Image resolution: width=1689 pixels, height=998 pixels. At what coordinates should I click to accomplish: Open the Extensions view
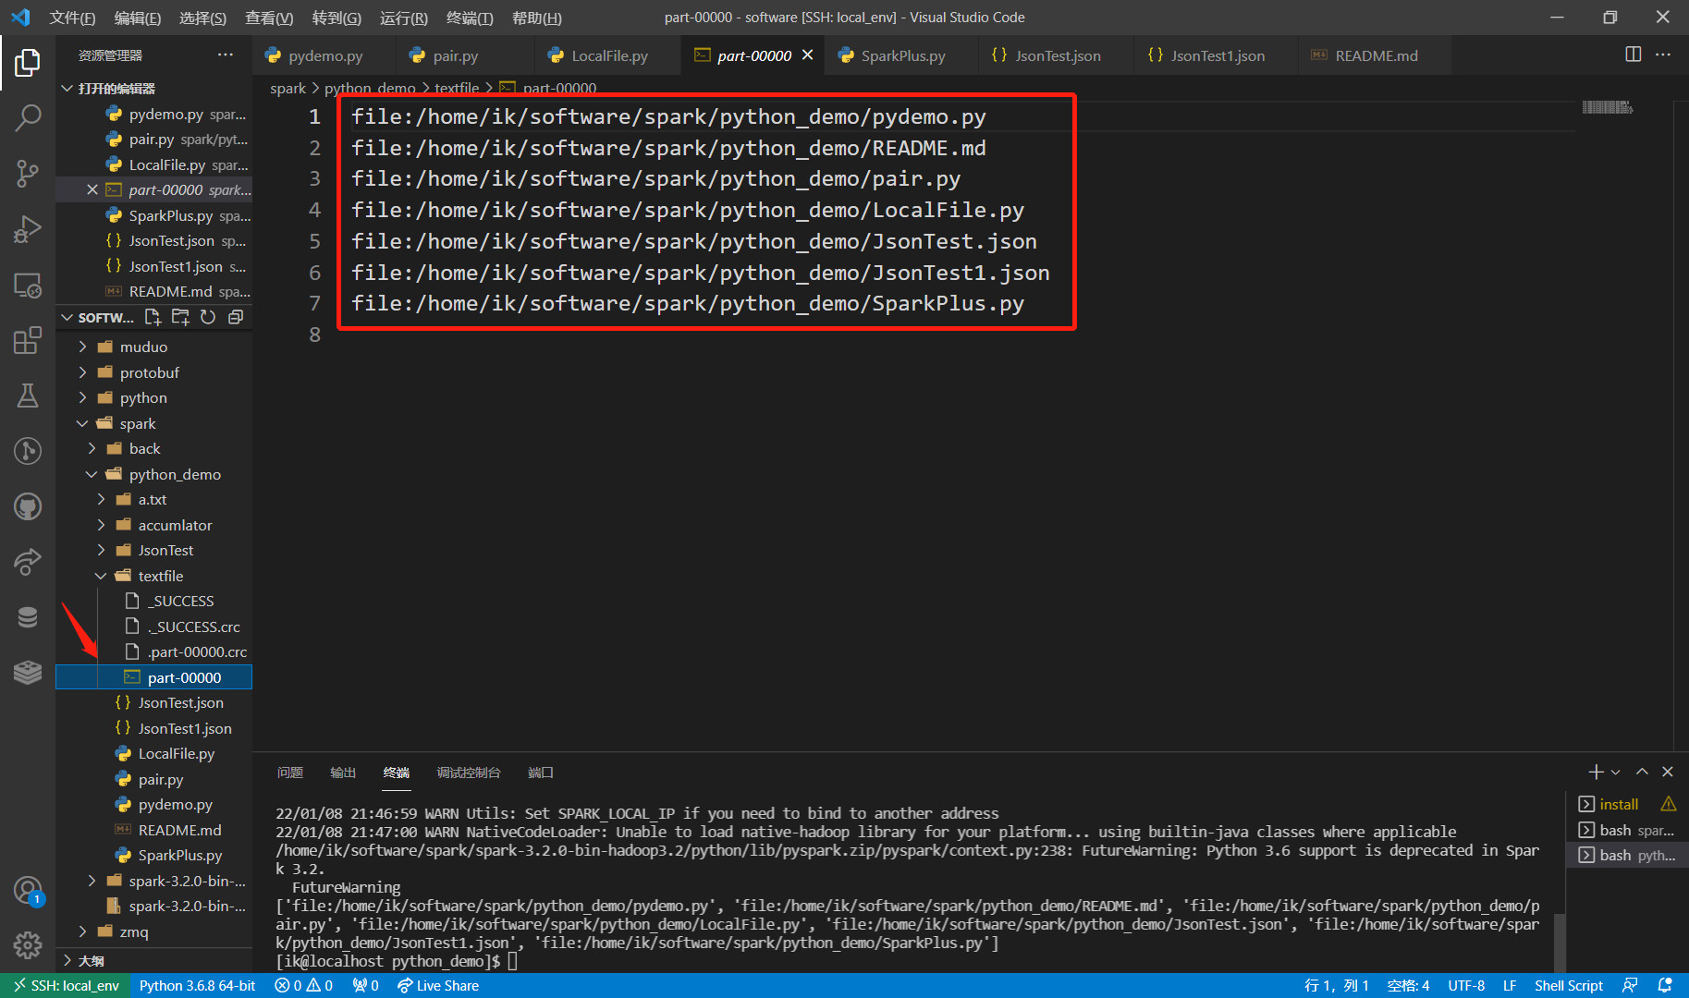pos(28,340)
